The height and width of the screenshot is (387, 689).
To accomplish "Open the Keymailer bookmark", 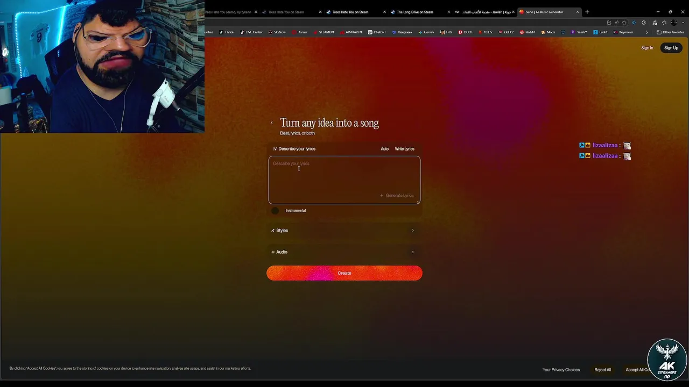I will click(x=623, y=32).
